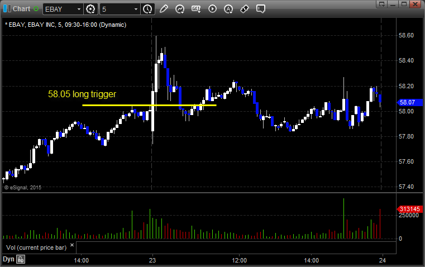Click the trade arrows icon
Image resolution: width=425 pixels, height=267 pixels.
(245, 9)
